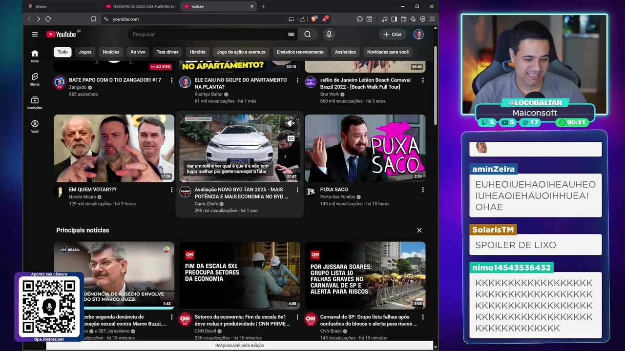Open options for BATE PAPO COM O TIO ZANGADO
Viewport: 625px width, 351px height.
(171, 80)
